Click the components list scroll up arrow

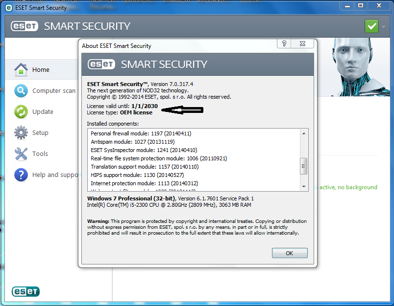tap(304, 133)
